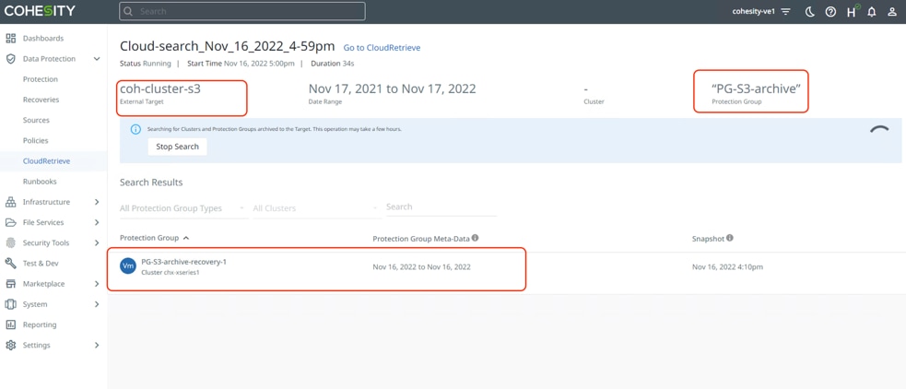Expand the Infrastructure menu chevron
Viewport: 906px width, 389px height.
[x=97, y=202]
